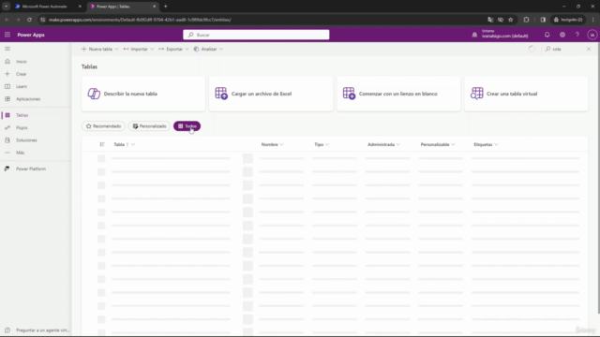Expand the Importar dropdown
600x337 pixels.
point(152,49)
